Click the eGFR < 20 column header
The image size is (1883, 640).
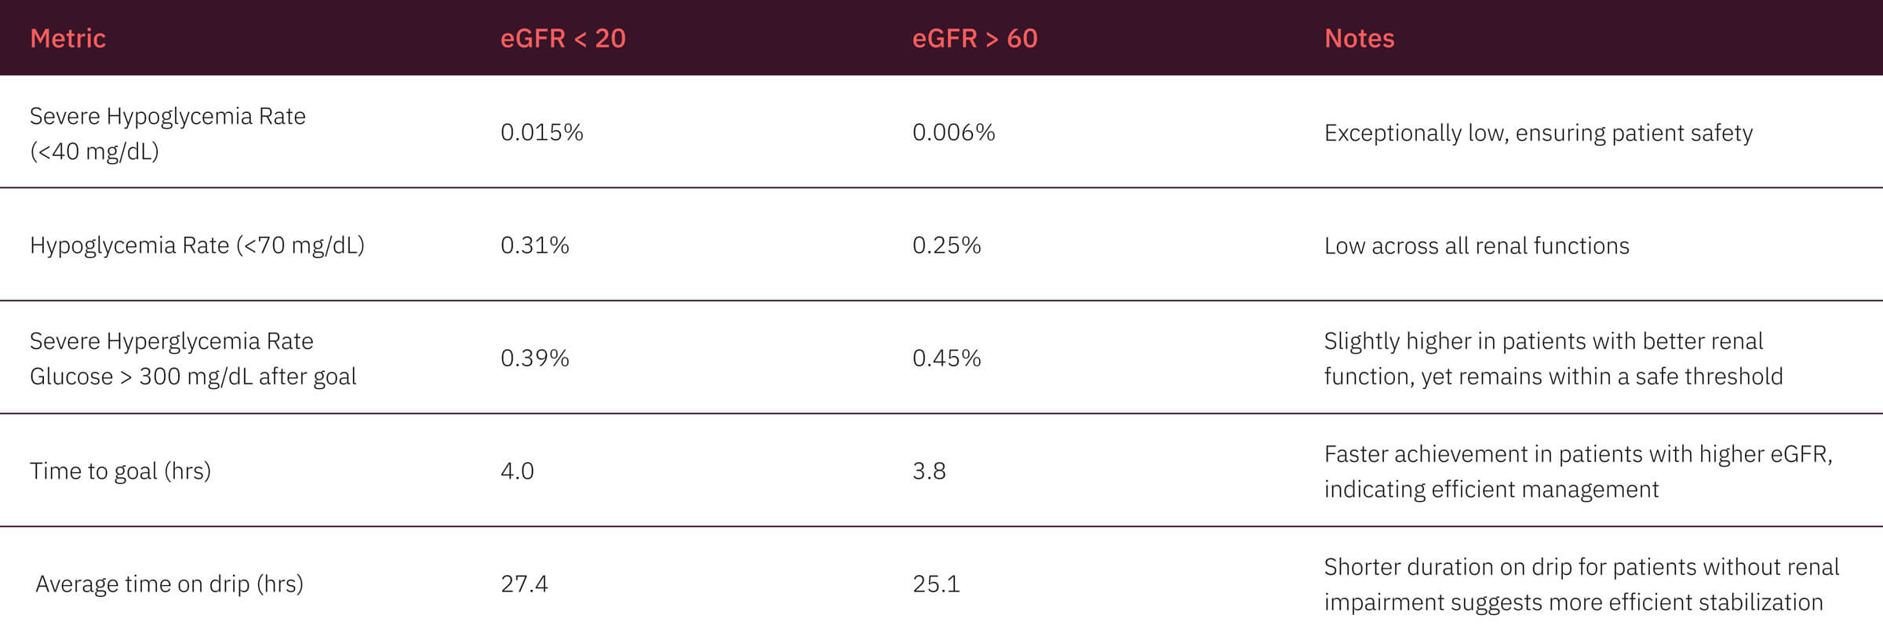point(563,38)
